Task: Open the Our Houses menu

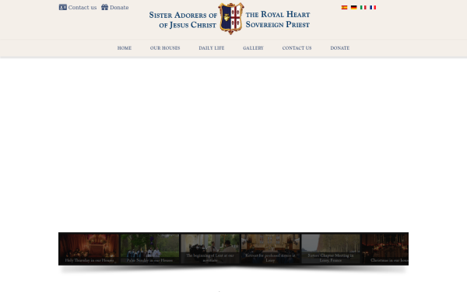Action: coord(165,48)
